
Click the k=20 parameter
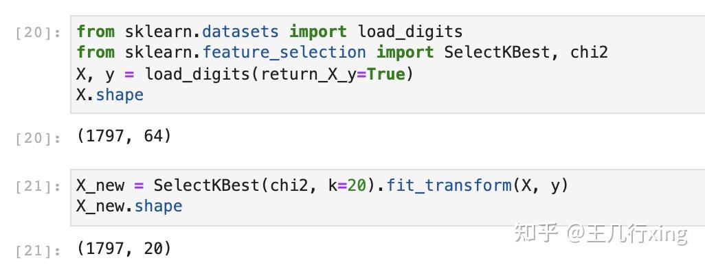348,185
